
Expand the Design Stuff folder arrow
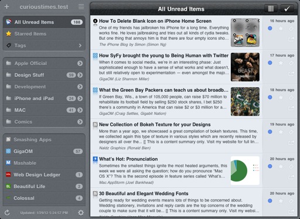[80, 75]
